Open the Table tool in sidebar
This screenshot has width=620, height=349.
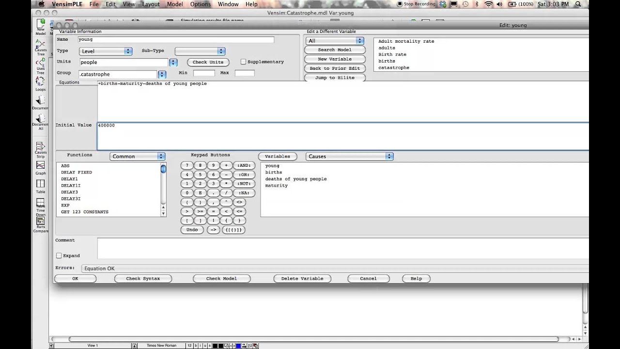coord(41,186)
